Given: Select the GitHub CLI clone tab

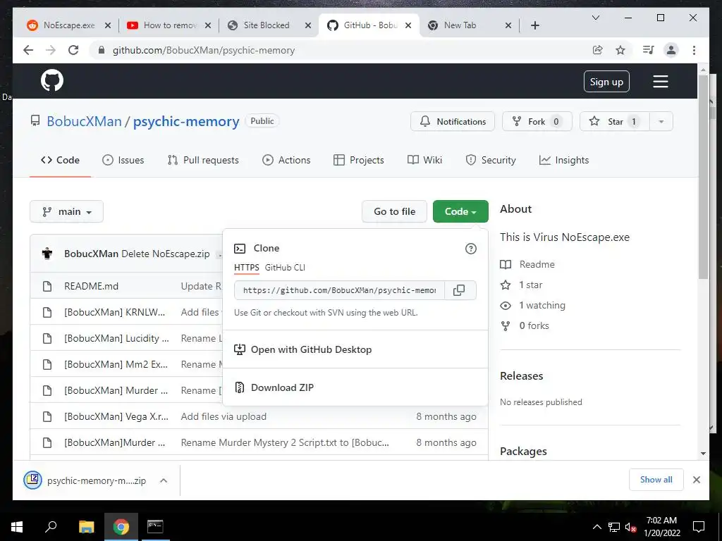Looking at the screenshot, I should (x=285, y=267).
